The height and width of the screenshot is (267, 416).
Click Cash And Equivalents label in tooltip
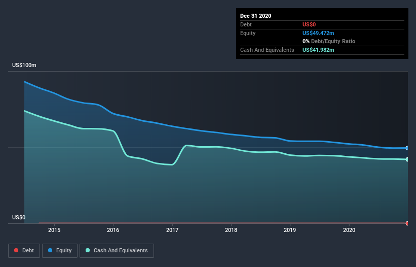click(x=267, y=50)
